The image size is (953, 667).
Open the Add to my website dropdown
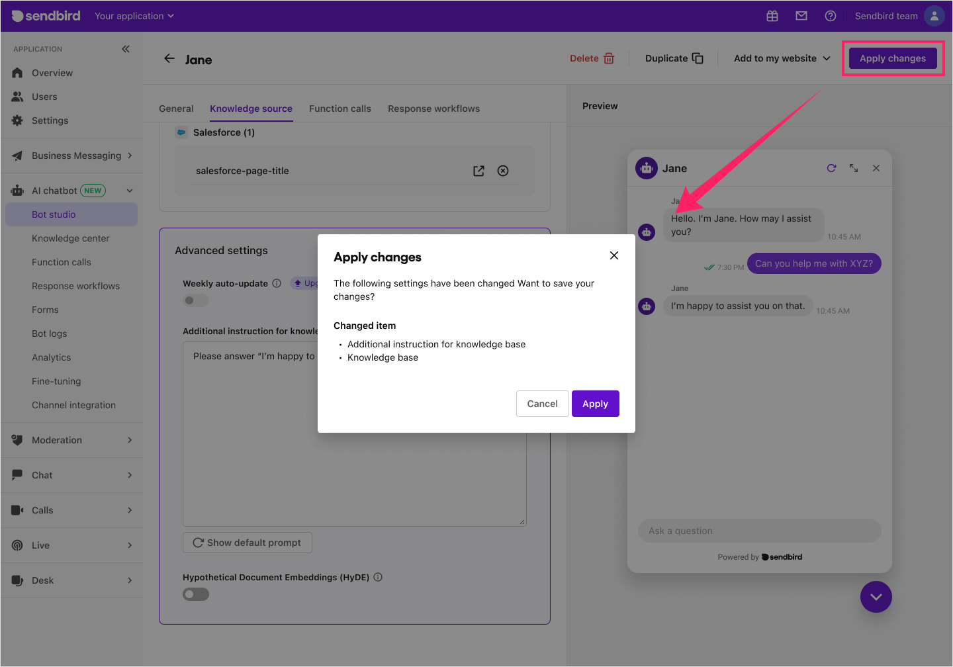click(x=782, y=58)
